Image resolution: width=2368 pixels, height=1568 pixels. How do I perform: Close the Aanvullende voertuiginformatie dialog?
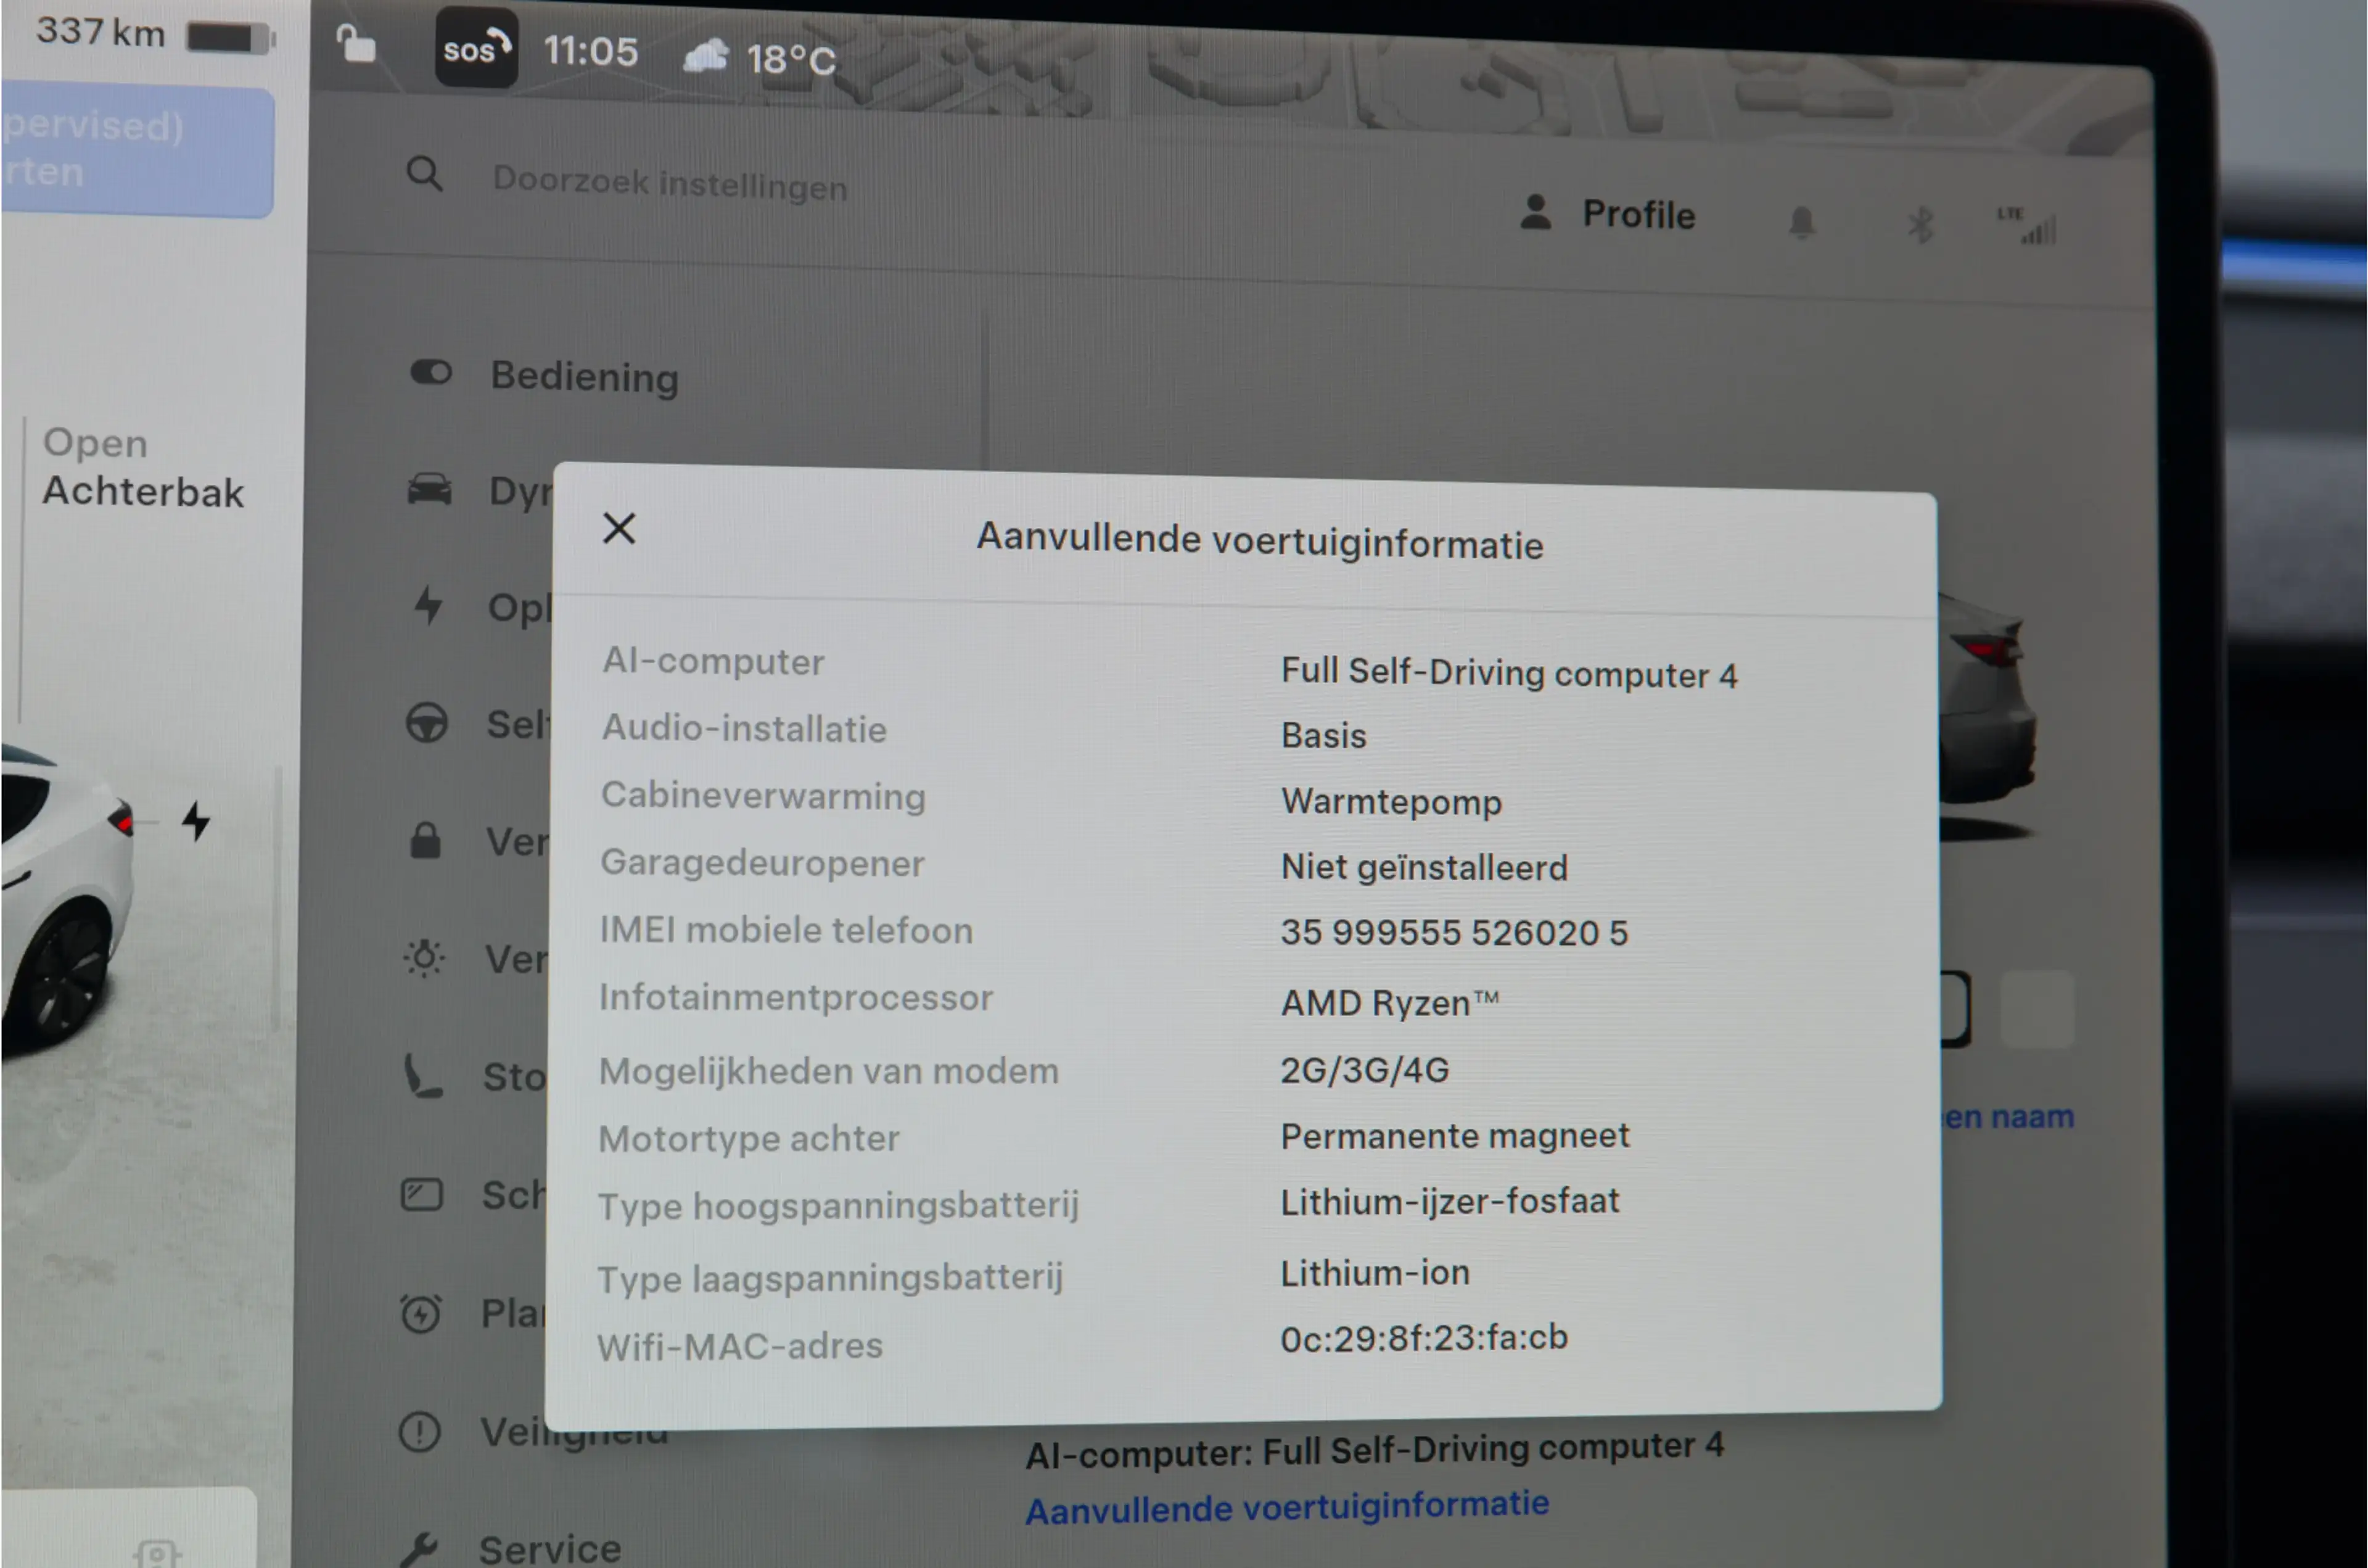pos(619,528)
